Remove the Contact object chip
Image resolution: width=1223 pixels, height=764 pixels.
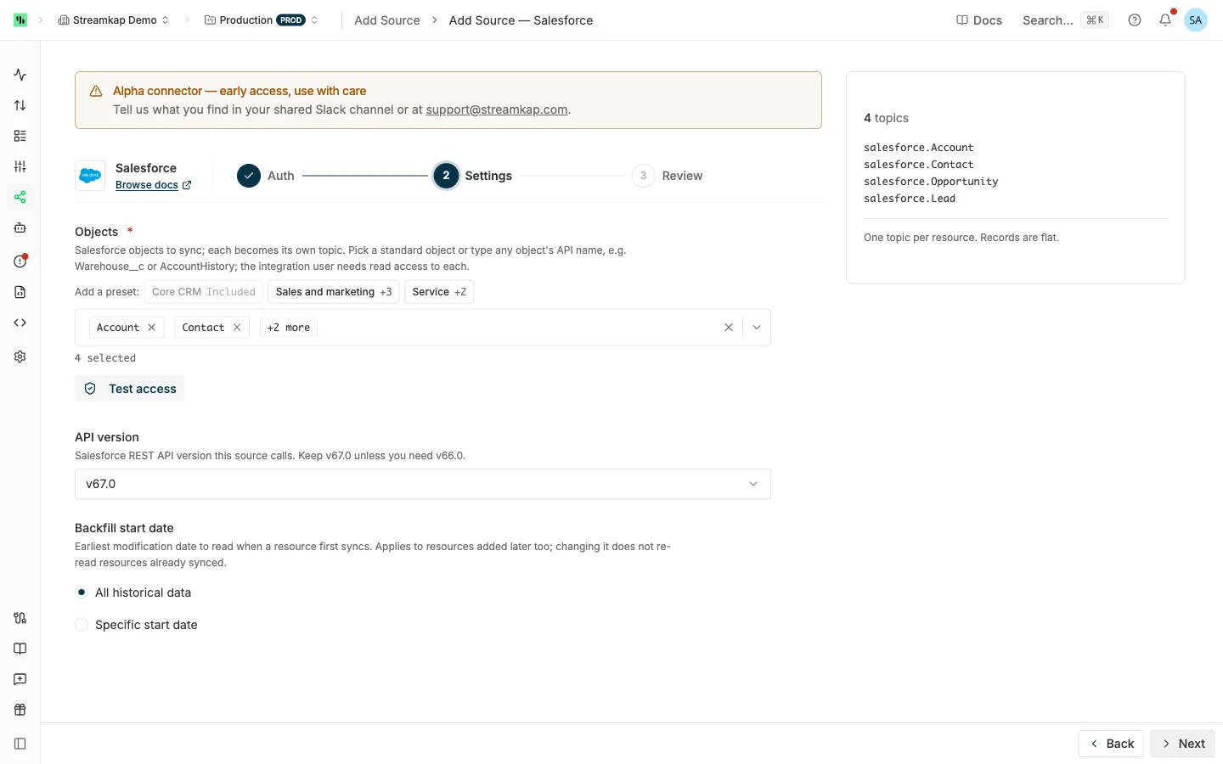pyautogui.click(x=237, y=328)
